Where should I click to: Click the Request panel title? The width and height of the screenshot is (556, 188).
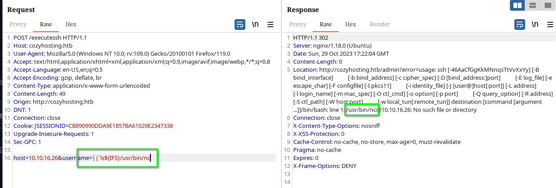coord(21,9)
